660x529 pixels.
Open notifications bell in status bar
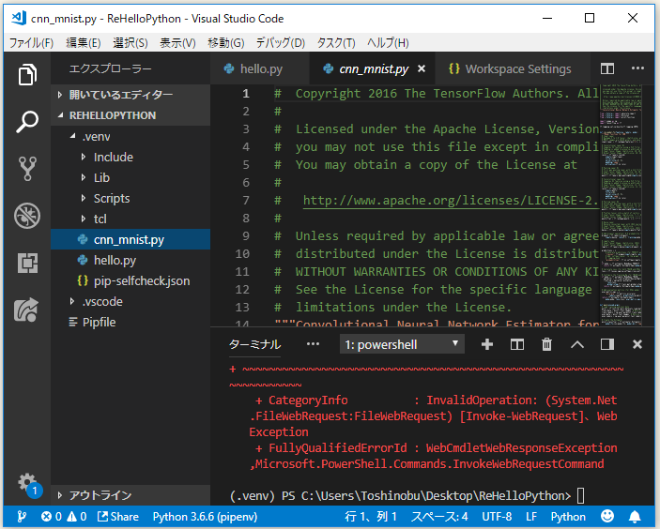point(635,517)
